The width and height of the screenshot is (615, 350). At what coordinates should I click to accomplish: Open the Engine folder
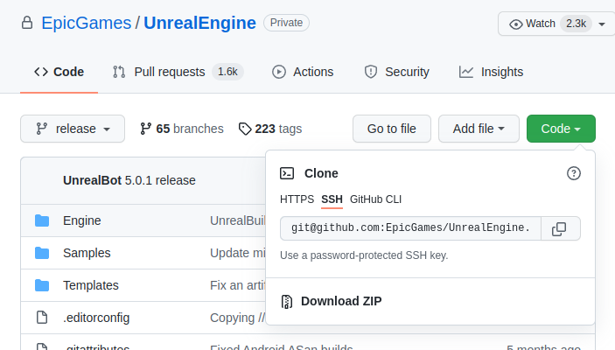coord(82,220)
